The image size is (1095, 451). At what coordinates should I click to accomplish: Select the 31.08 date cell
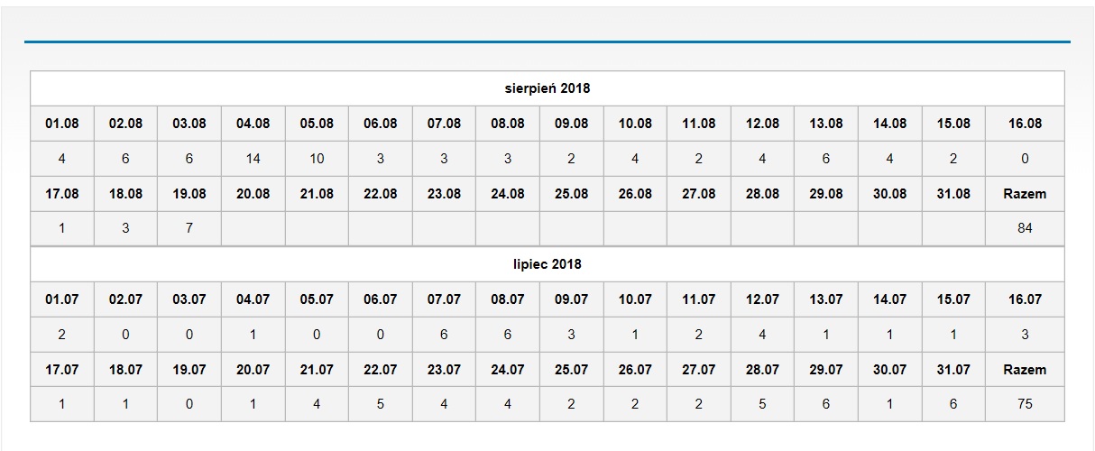(x=953, y=194)
